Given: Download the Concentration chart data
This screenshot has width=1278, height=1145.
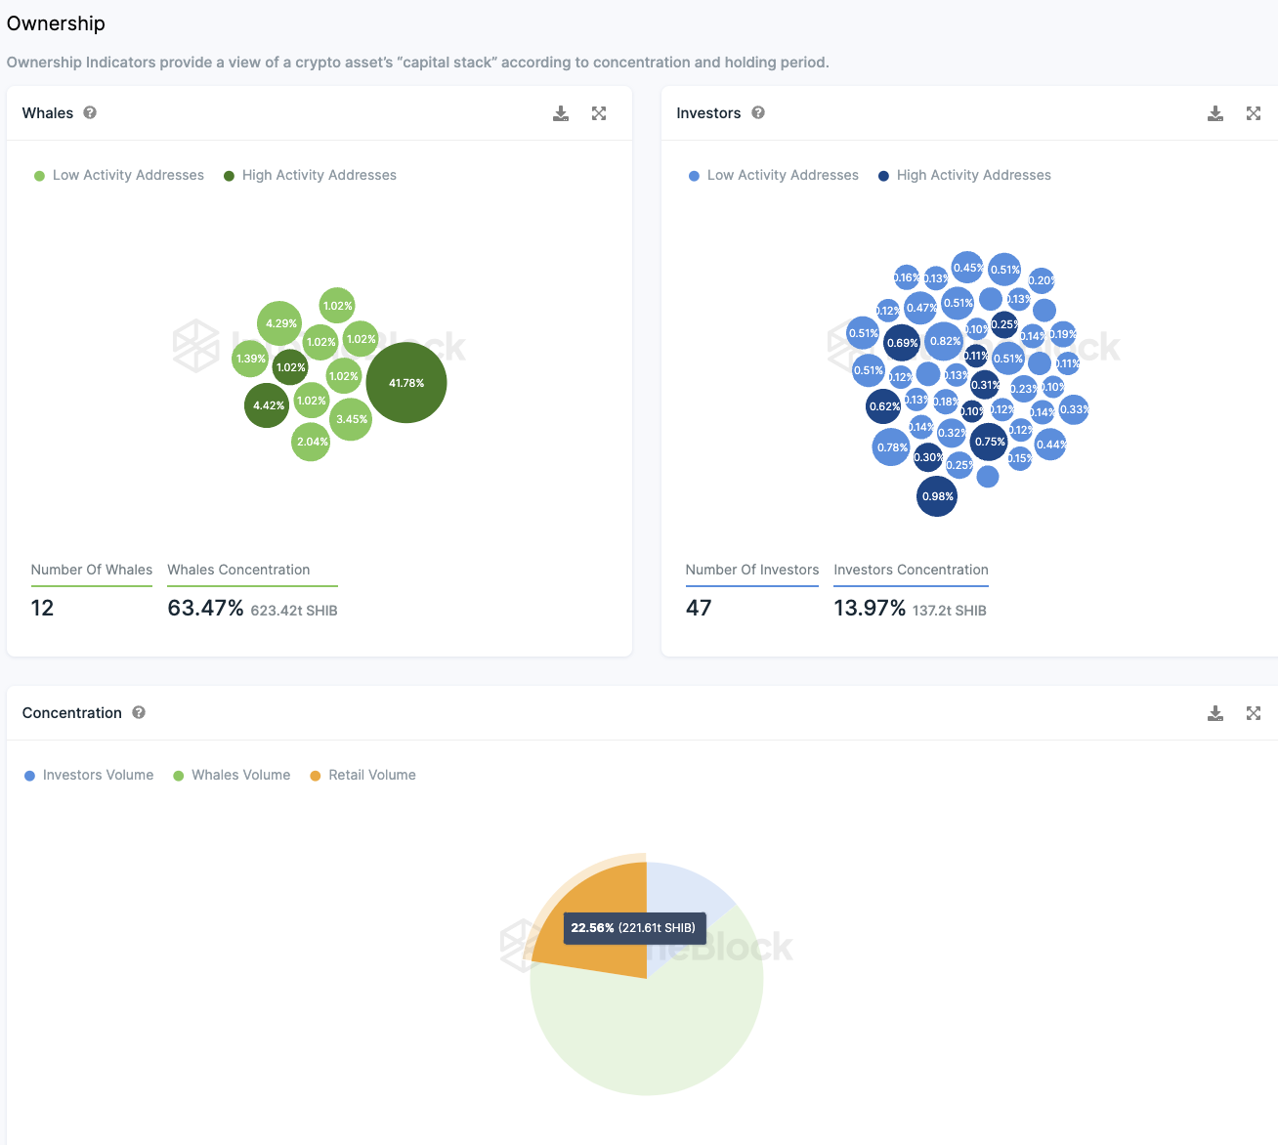Looking at the screenshot, I should click(1215, 713).
